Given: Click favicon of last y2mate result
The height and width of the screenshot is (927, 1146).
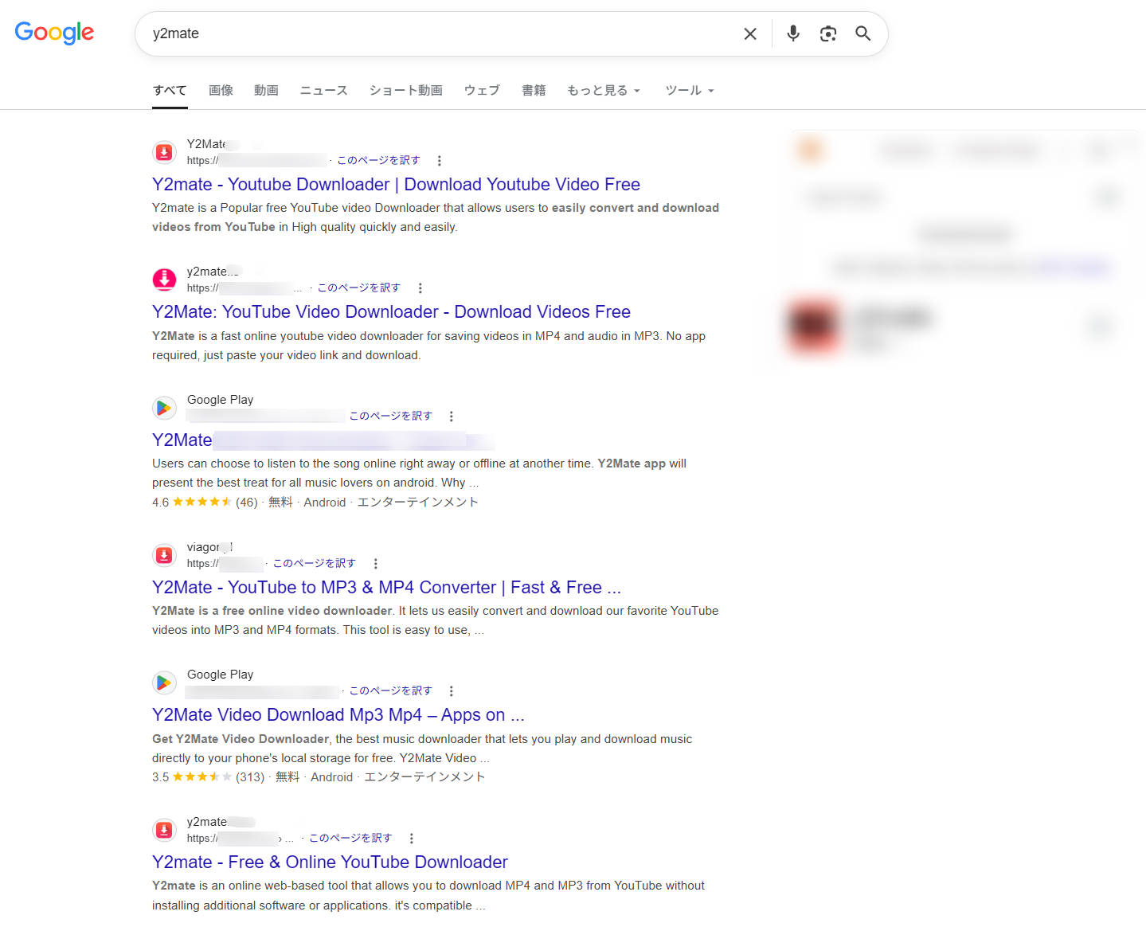Looking at the screenshot, I should point(164,830).
